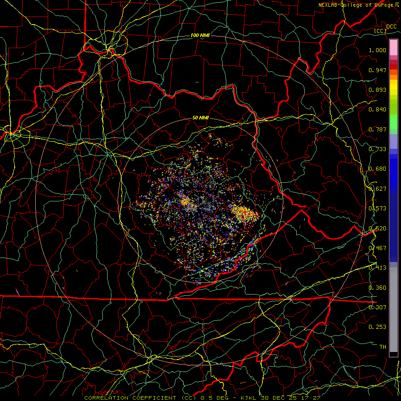The height and width of the screenshot is (401, 401).
Task: Click the 50 NMI range ring label
Action: 200,118
